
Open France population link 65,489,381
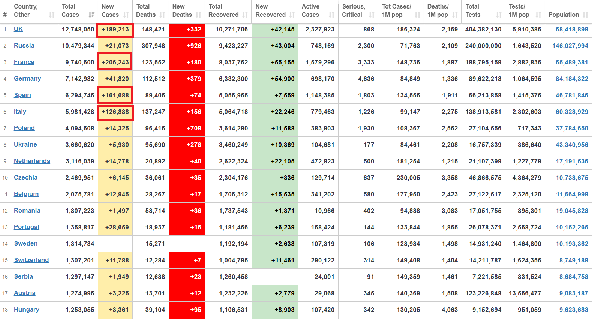572,62
